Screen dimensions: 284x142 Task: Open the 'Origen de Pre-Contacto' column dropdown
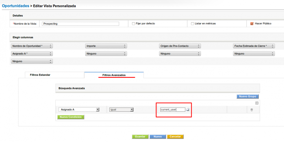[180, 46]
